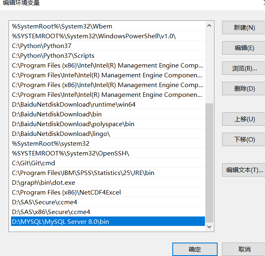Select the WindowsPowerShell\v1.0\ path entry
This screenshot has height=256, width=265.
pos(107,36)
